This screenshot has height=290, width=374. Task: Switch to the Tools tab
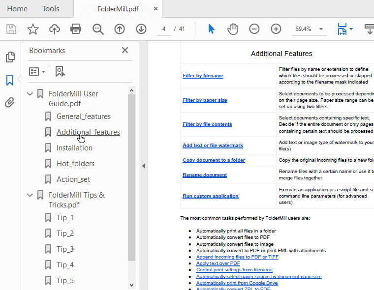[51, 9]
